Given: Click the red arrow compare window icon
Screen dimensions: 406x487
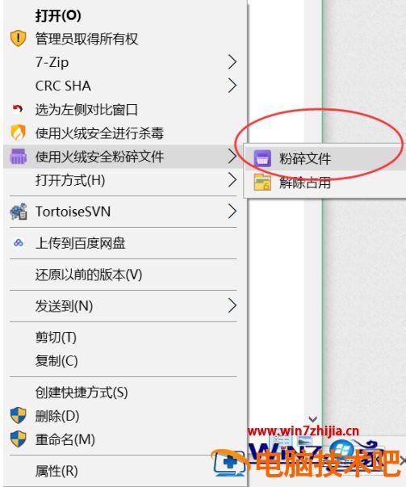Looking at the screenshot, I should click(18, 109).
